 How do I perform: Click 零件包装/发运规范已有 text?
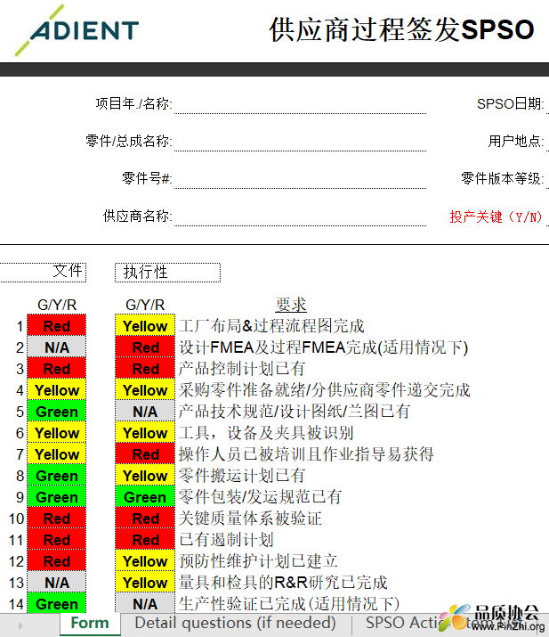pos(260,497)
